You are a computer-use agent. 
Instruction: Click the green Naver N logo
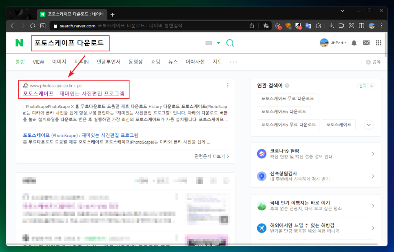(19, 43)
